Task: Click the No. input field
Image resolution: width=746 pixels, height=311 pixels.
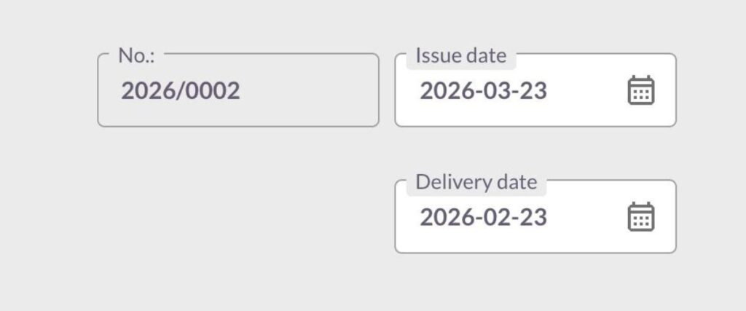Action: 237,91
